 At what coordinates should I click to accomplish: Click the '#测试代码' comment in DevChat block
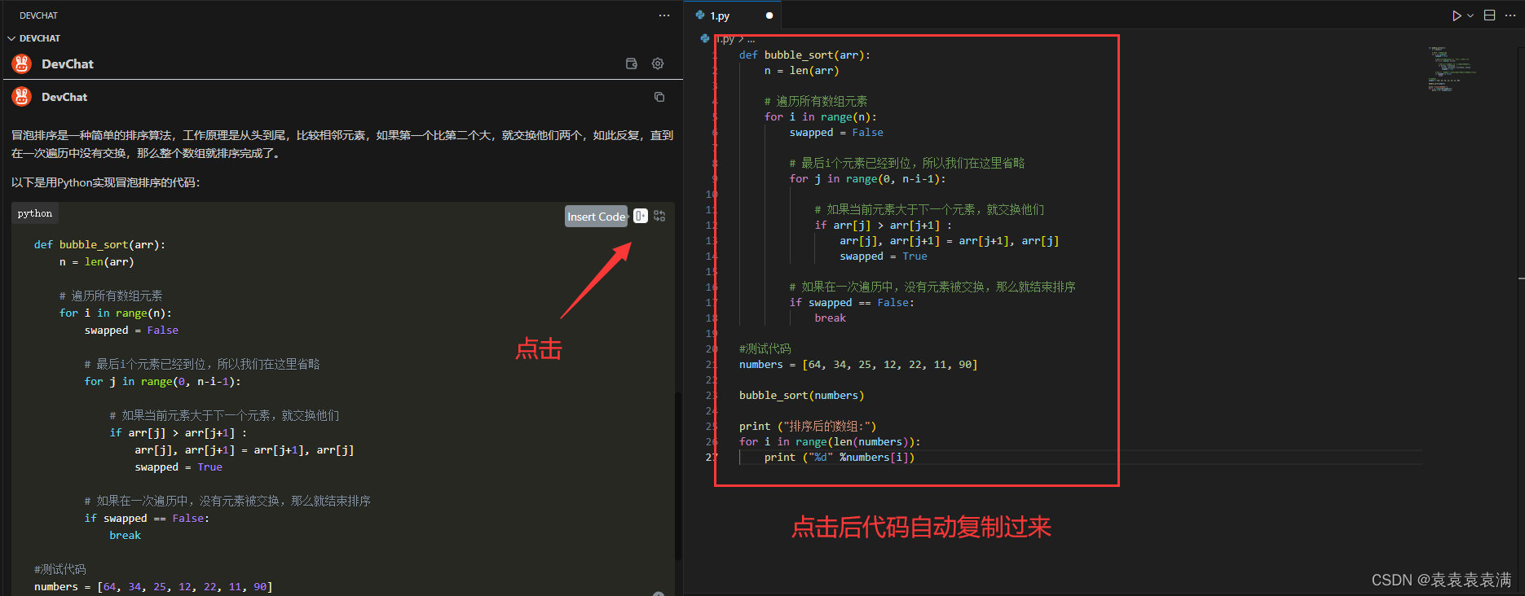point(60,569)
